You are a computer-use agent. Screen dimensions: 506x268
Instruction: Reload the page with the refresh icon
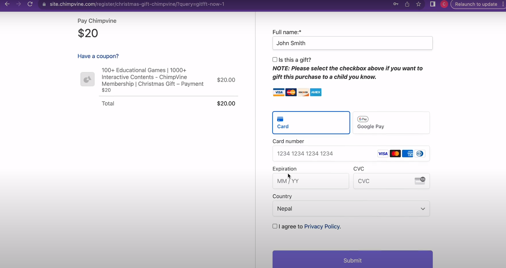30,4
